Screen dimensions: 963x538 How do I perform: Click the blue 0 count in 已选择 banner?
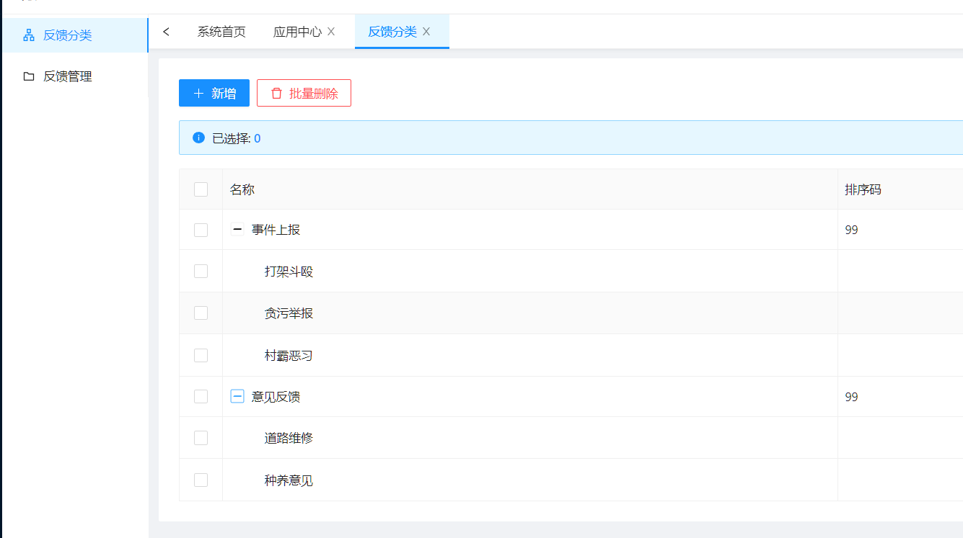(257, 138)
